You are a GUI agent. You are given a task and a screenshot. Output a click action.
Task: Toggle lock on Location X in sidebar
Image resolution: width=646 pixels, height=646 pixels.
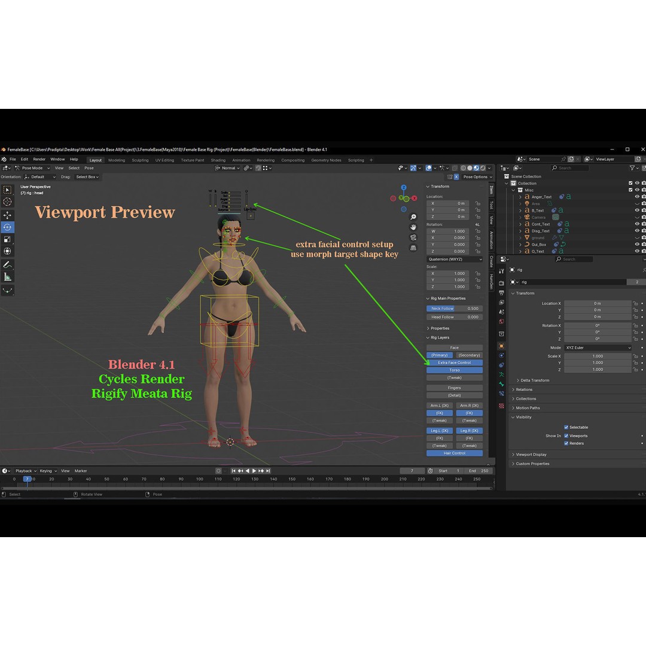[477, 203]
